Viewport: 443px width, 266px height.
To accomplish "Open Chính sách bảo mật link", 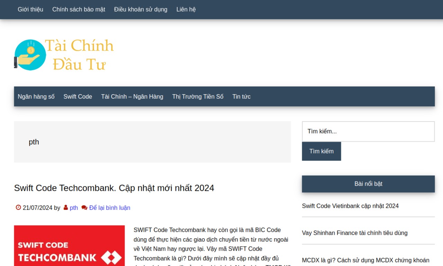I will tap(79, 9).
